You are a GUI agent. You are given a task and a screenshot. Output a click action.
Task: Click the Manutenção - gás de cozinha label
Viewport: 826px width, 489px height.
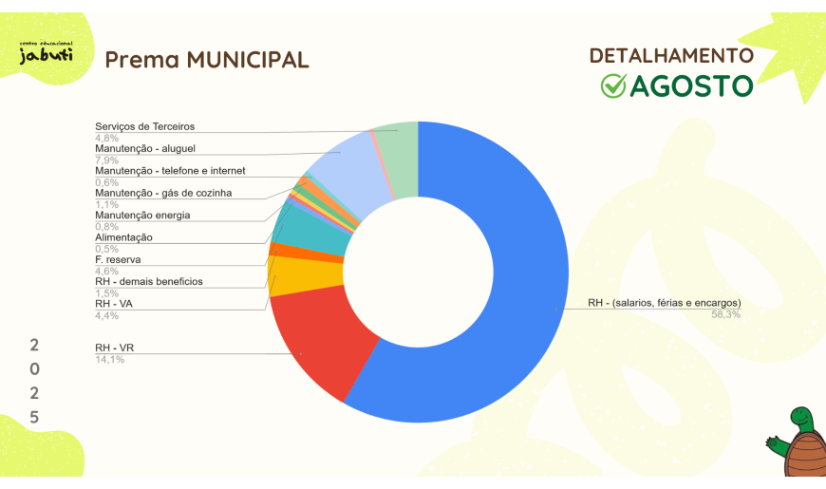pyautogui.click(x=162, y=193)
